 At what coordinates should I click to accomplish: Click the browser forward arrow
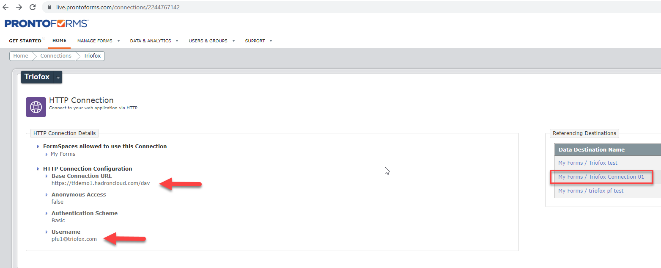point(19,7)
